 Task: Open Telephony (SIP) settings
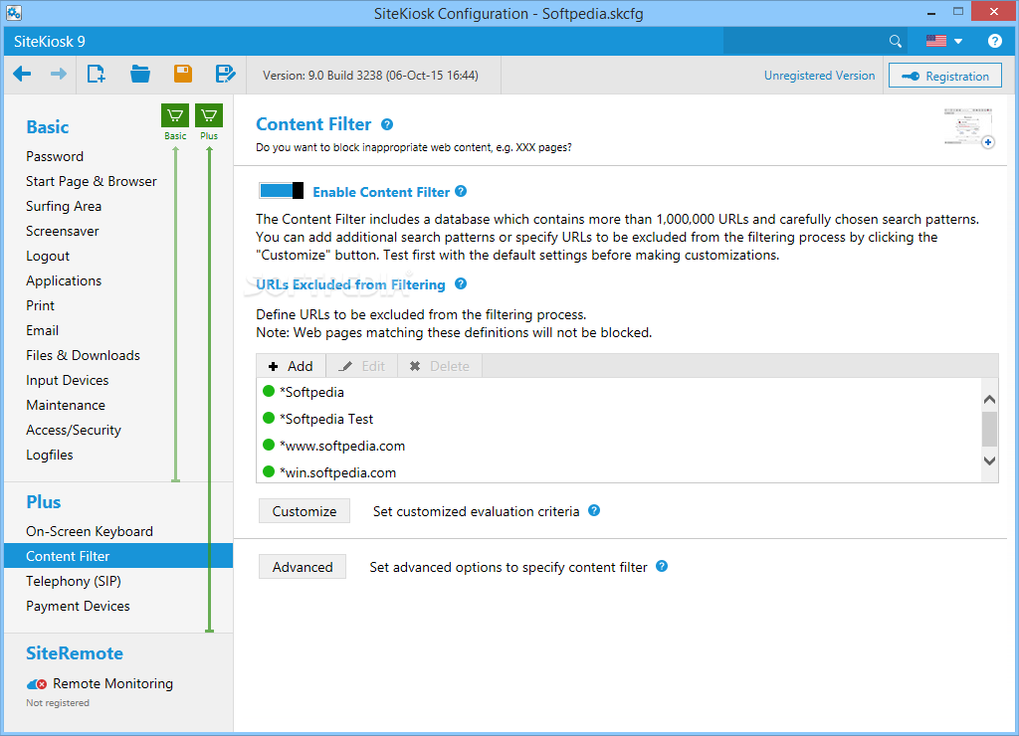point(74,582)
